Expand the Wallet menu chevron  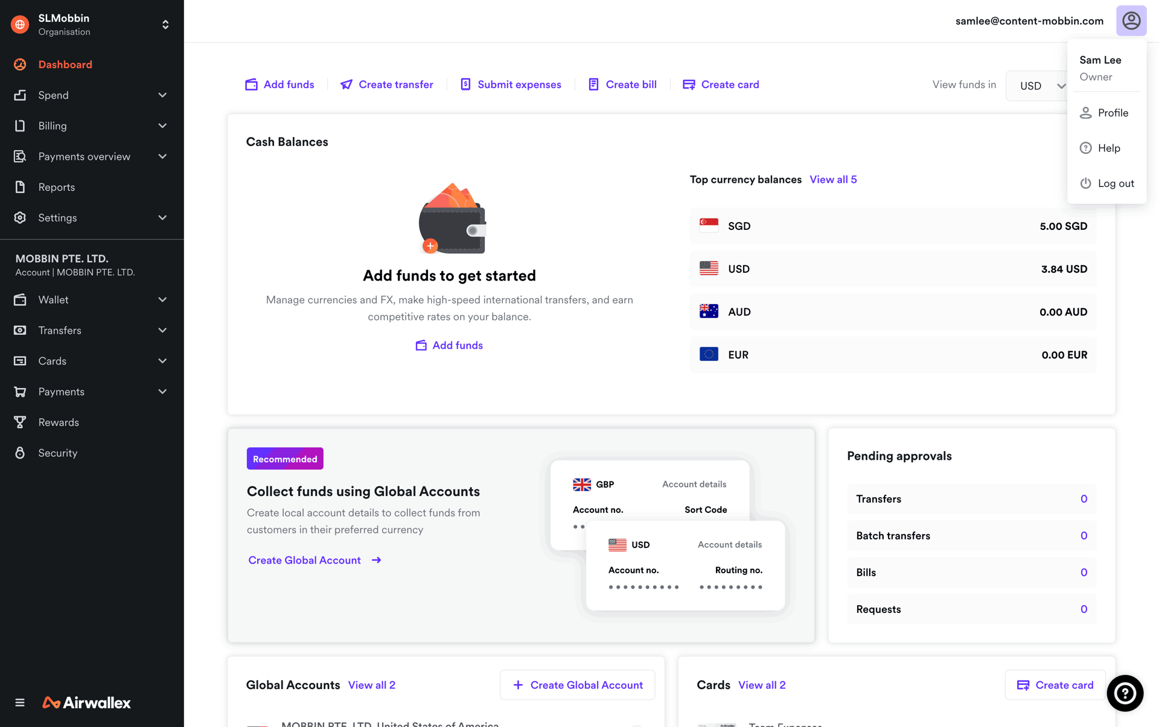(162, 300)
